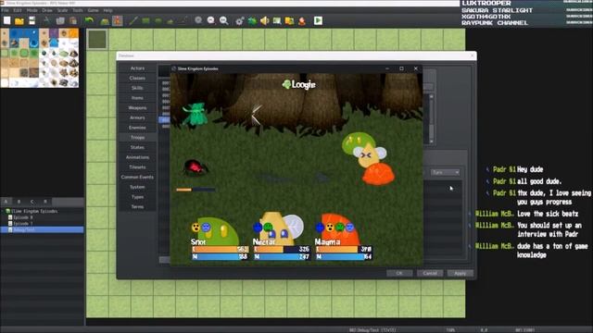Zoom in on the map
This screenshot has height=333, width=593.
[x=198, y=20]
